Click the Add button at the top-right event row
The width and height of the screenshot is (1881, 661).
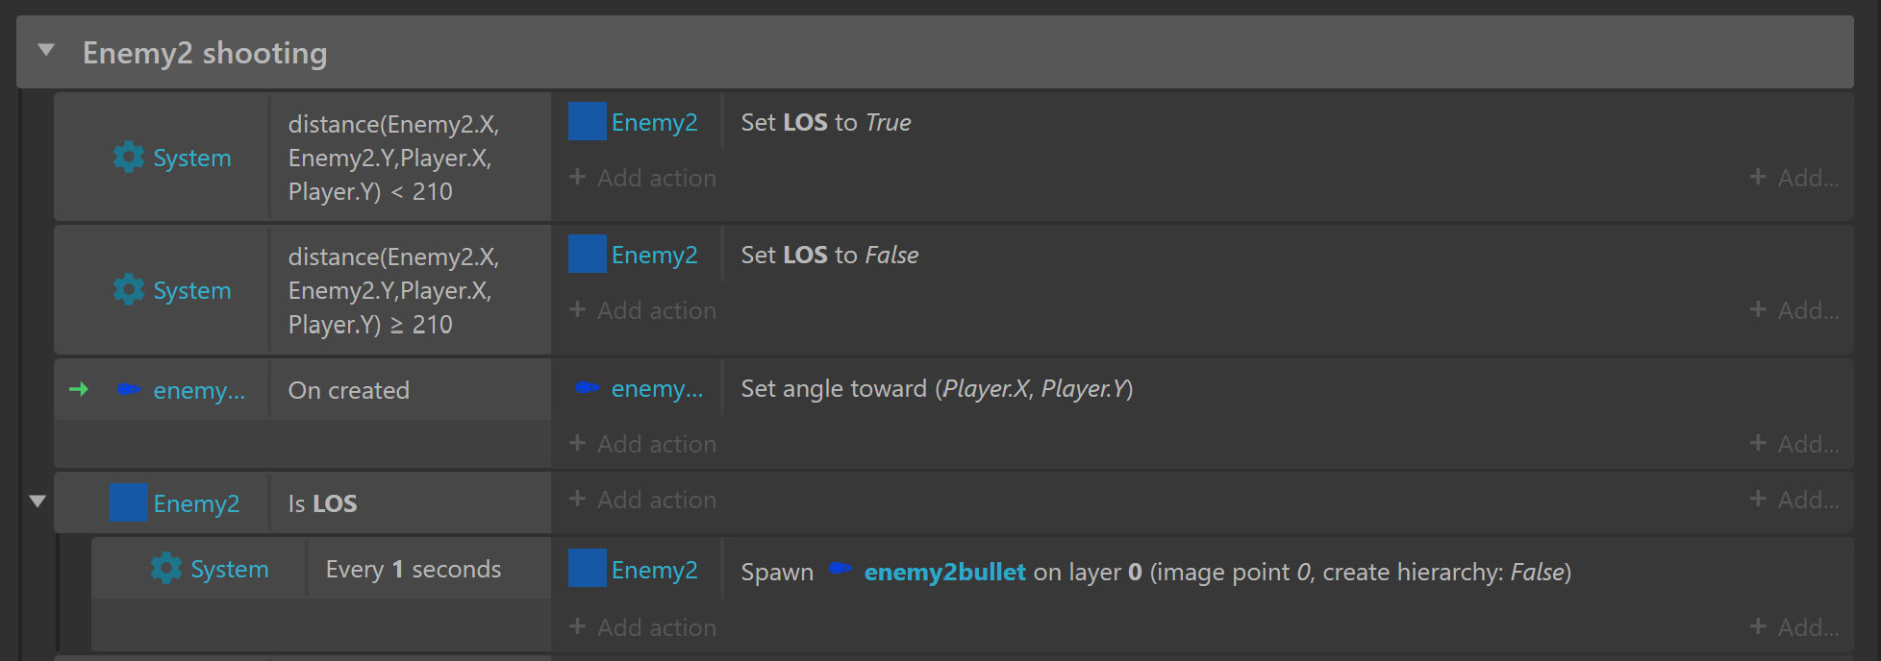coord(1797,178)
